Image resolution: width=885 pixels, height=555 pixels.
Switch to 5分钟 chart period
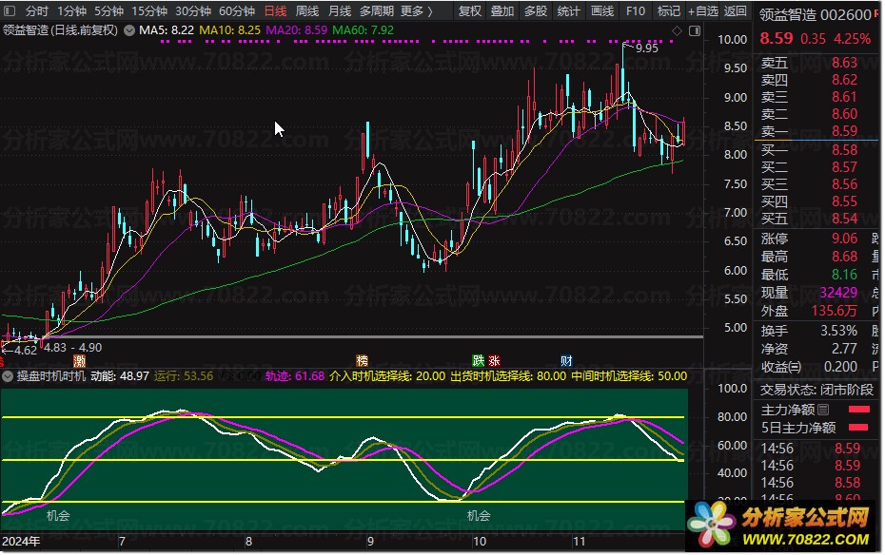(108, 10)
